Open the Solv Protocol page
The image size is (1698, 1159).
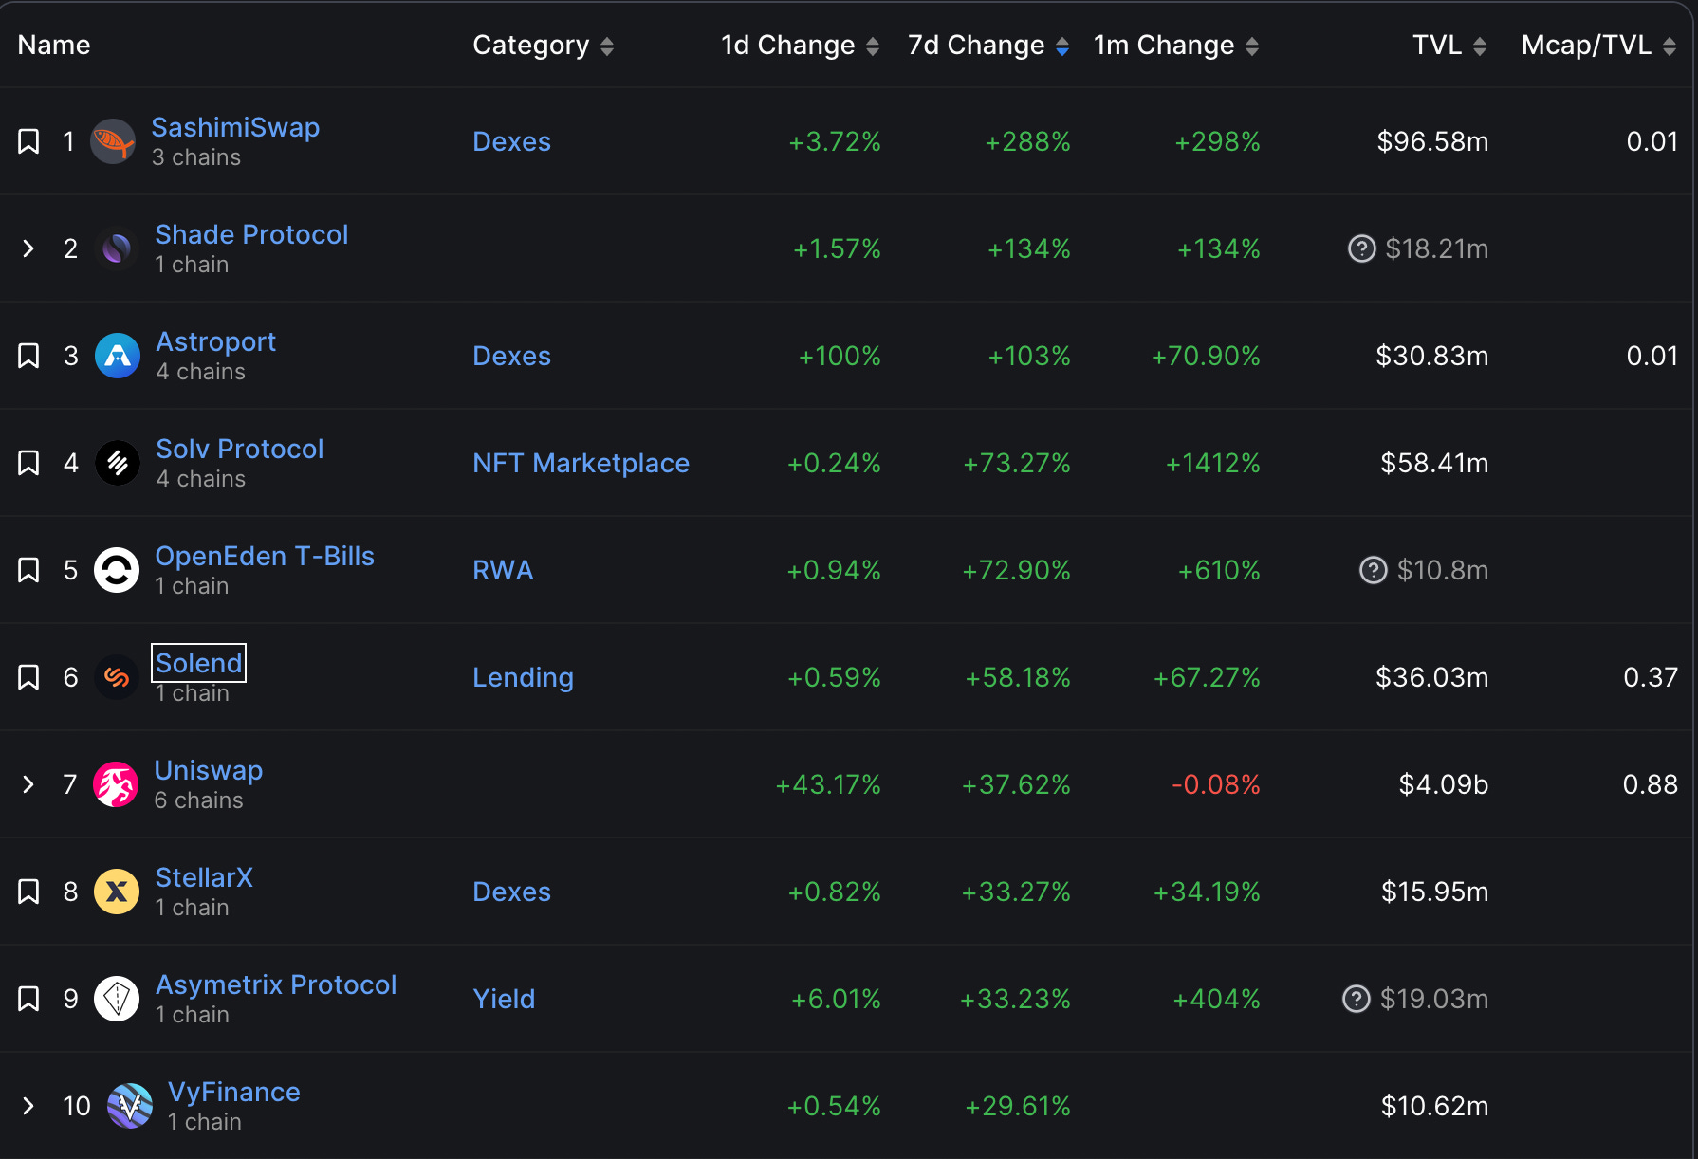coord(240,449)
